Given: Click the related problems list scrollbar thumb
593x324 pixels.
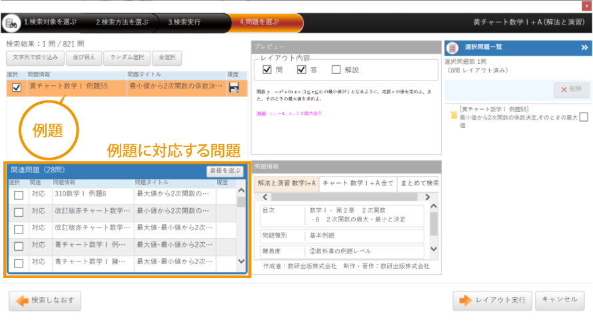Looking at the screenshot, I should coord(241,202).
